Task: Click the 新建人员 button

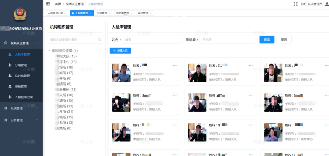Action: [x=120, y=51]
